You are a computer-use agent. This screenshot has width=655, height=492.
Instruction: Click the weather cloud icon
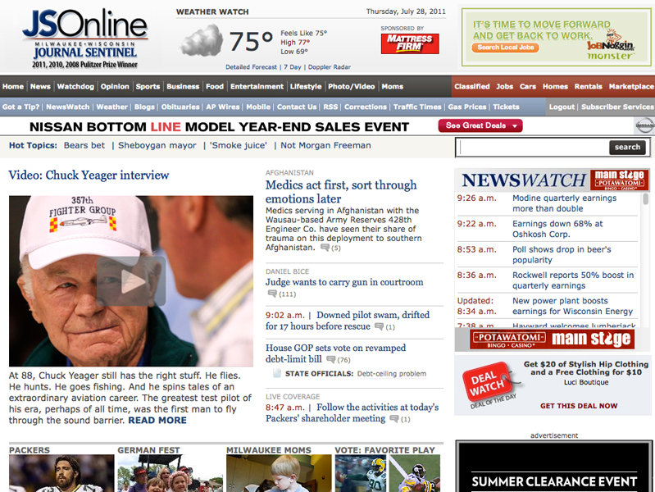click(x=202, y=41)
